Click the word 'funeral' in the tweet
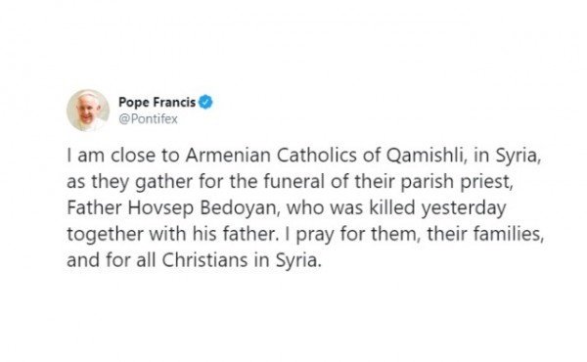587x362 pixels. click(294, 182)
